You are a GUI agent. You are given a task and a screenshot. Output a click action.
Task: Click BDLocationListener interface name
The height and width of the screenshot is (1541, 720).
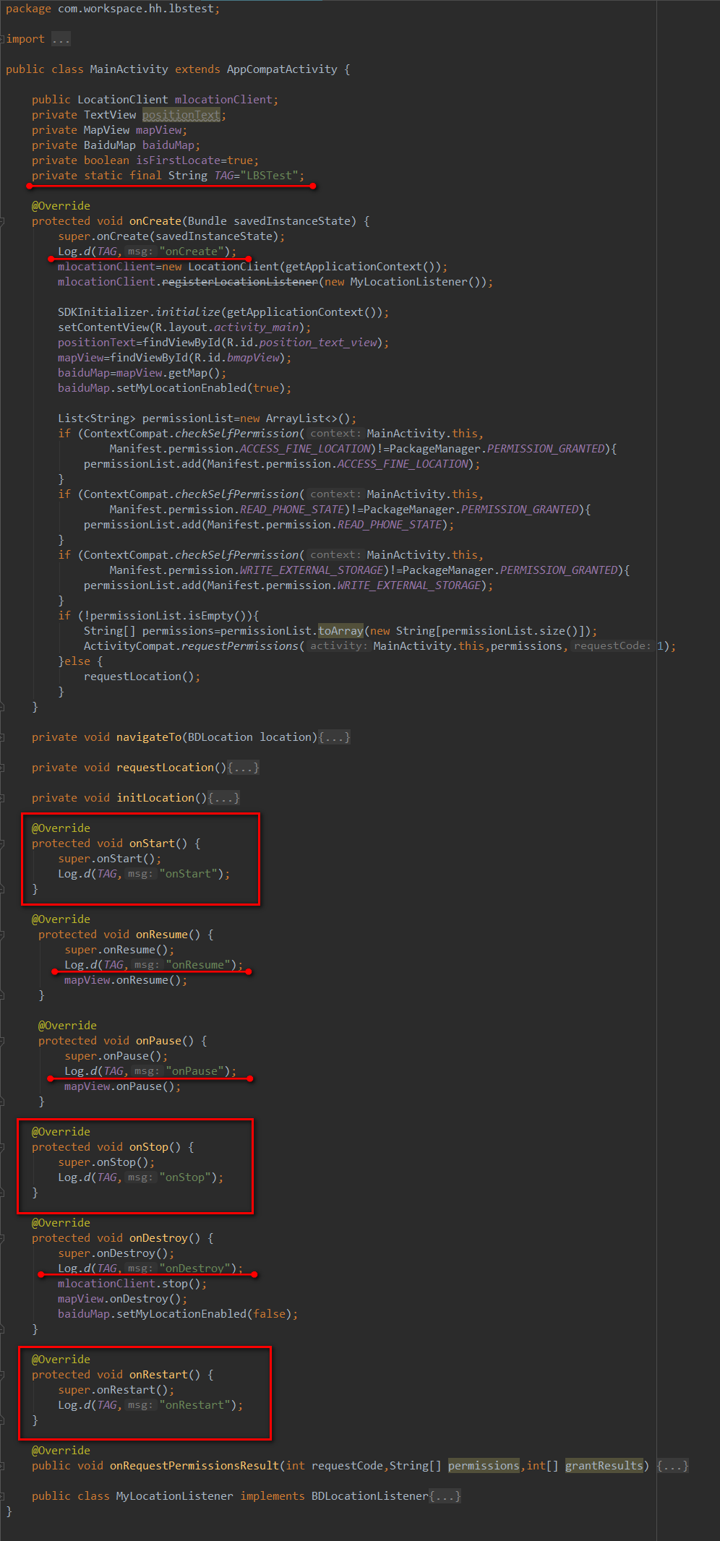(x=370, y=1496)
